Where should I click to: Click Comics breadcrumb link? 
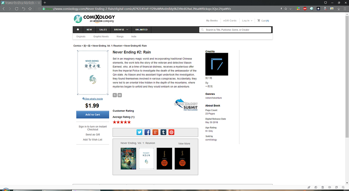click(77, 46)
